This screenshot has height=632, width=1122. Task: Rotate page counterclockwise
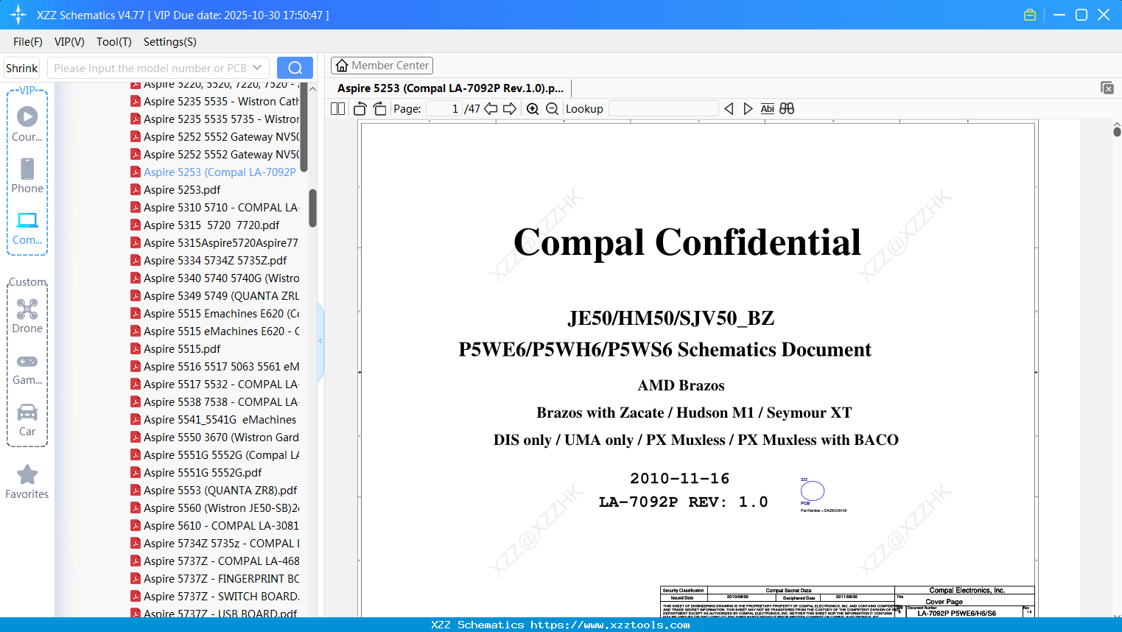pyautogui.click(x=360, y=109)
